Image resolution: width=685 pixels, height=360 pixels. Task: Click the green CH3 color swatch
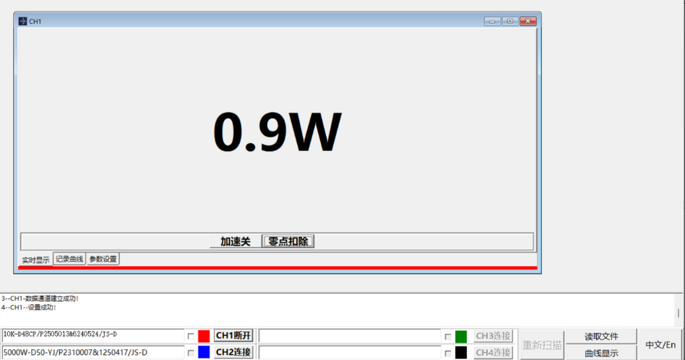tap(461, 336)
